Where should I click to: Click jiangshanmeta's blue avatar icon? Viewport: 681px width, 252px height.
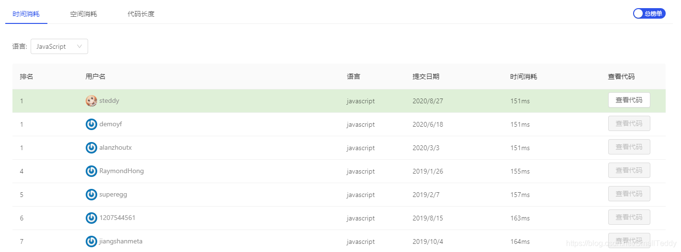click(x=91, y=241)
